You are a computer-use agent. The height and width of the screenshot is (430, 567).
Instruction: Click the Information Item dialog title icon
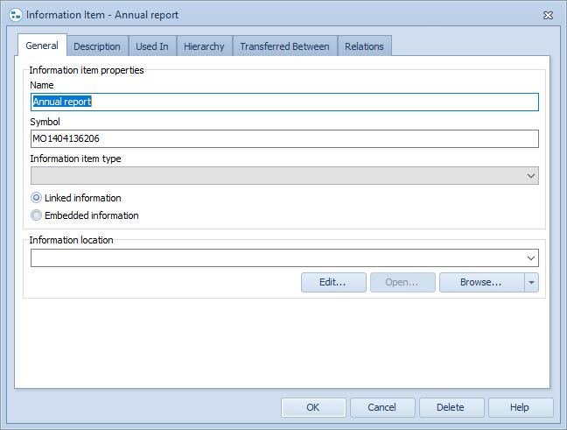tap(14, 15)
